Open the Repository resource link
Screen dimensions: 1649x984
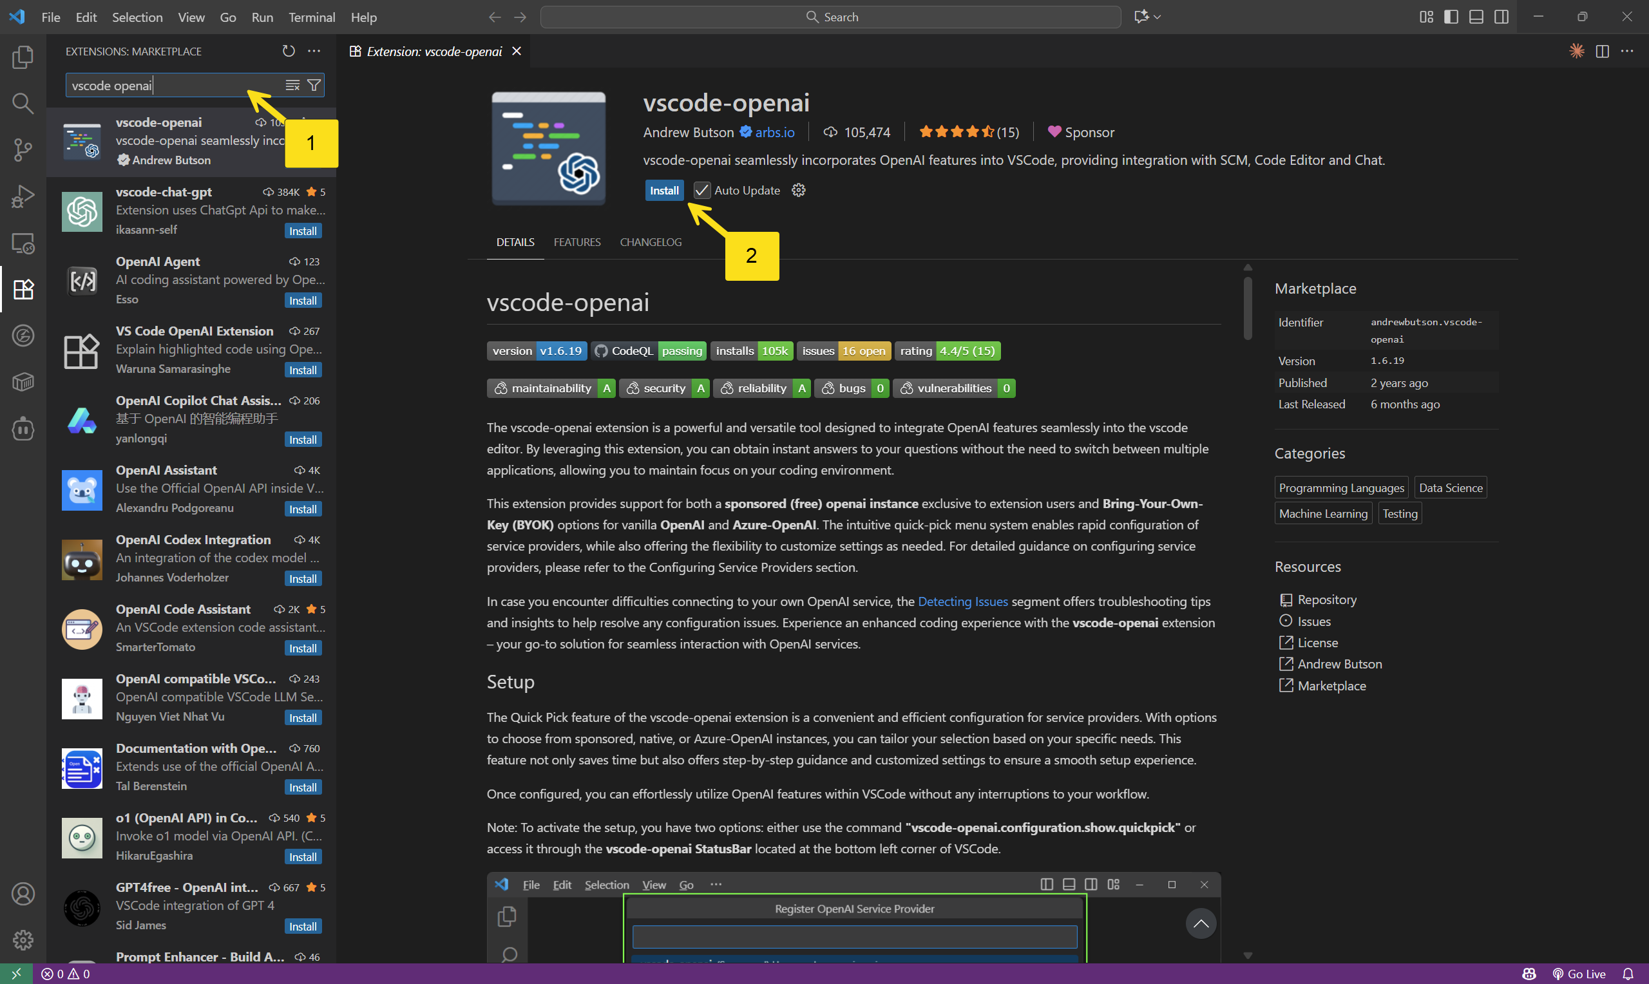[x=1318, y=600]
